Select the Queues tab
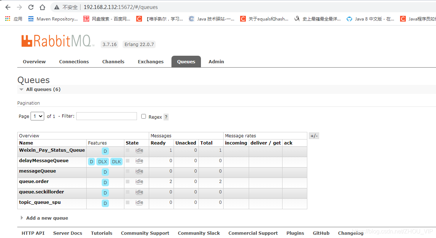 [186, 61]
